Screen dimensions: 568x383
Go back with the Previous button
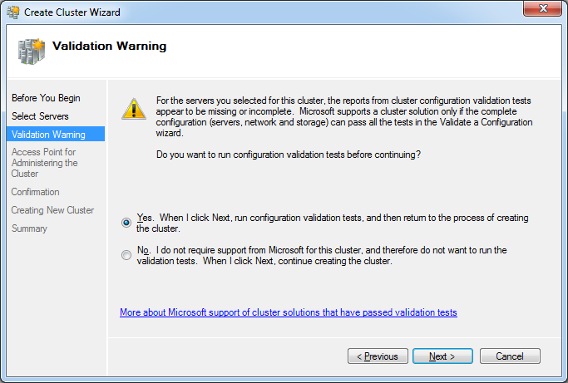378,356
